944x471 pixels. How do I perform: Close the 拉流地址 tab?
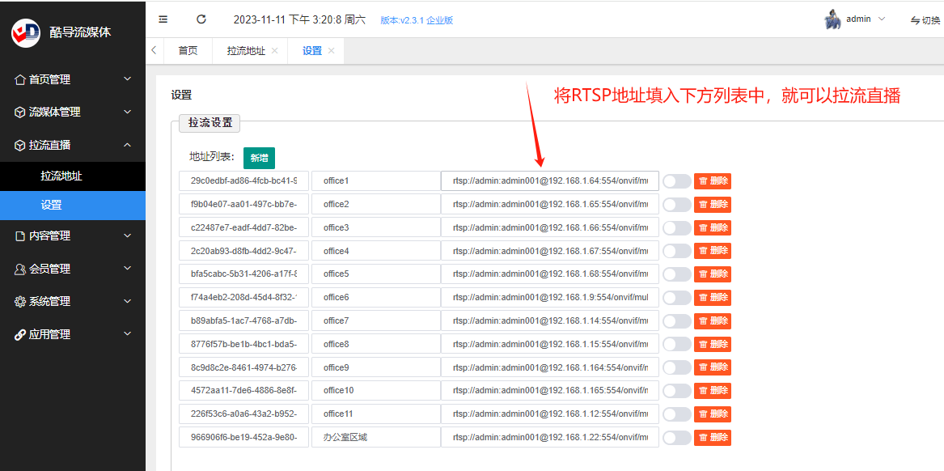pyautogui.click(x=275, y=51)
